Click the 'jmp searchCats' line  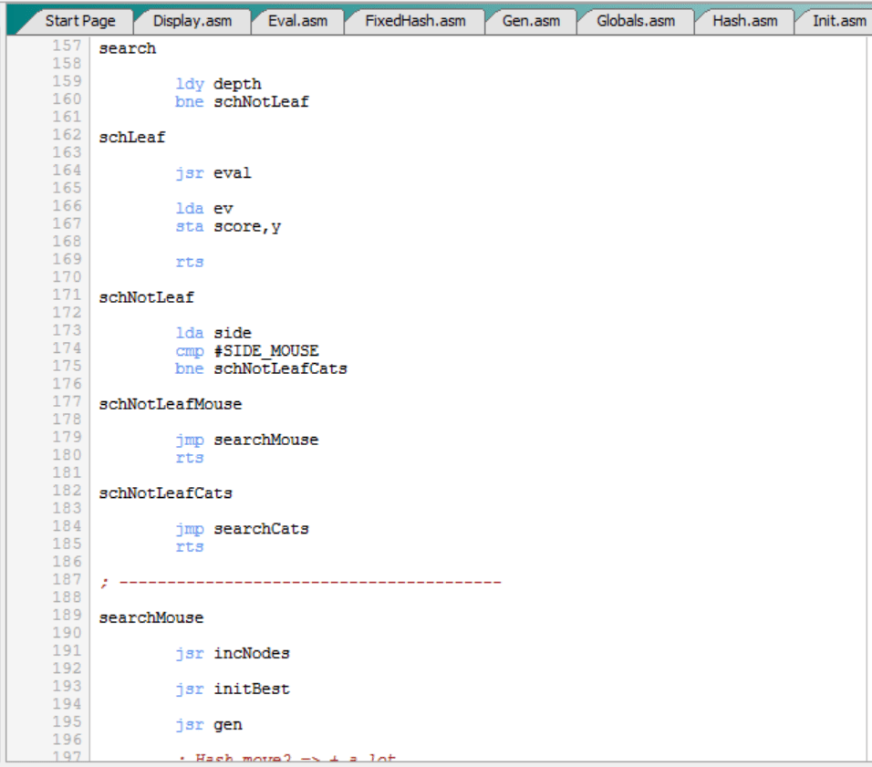pyautogui.click(x=242, y=529)
